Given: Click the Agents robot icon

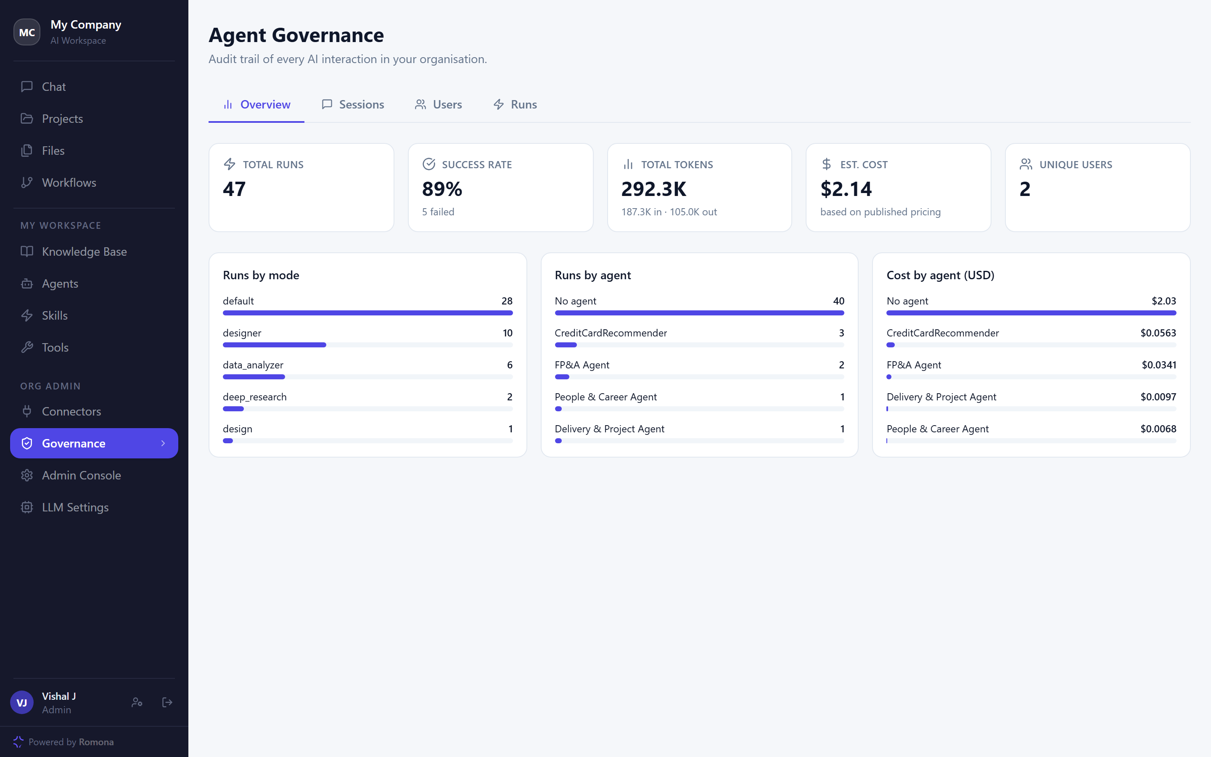Looking at the screenshot, I should [x=27, y=283].
